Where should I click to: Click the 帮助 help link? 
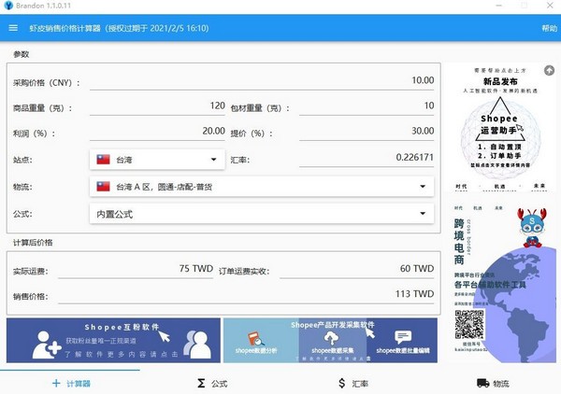pos(549,28)
